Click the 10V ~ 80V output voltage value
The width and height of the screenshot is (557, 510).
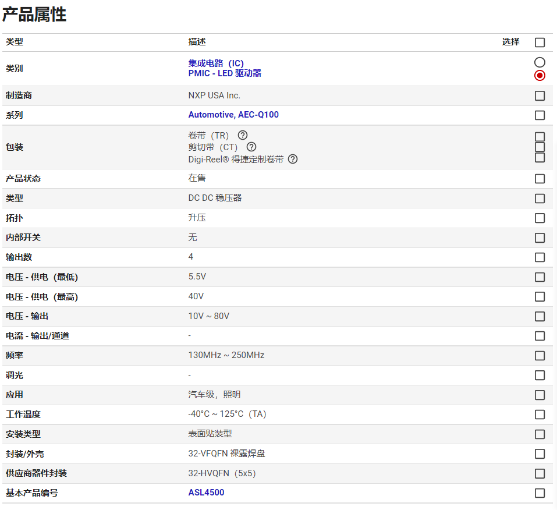209,316
